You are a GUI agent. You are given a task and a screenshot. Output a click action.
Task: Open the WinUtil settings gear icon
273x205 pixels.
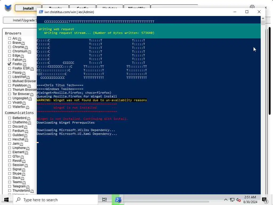click(x=252, y=7)
